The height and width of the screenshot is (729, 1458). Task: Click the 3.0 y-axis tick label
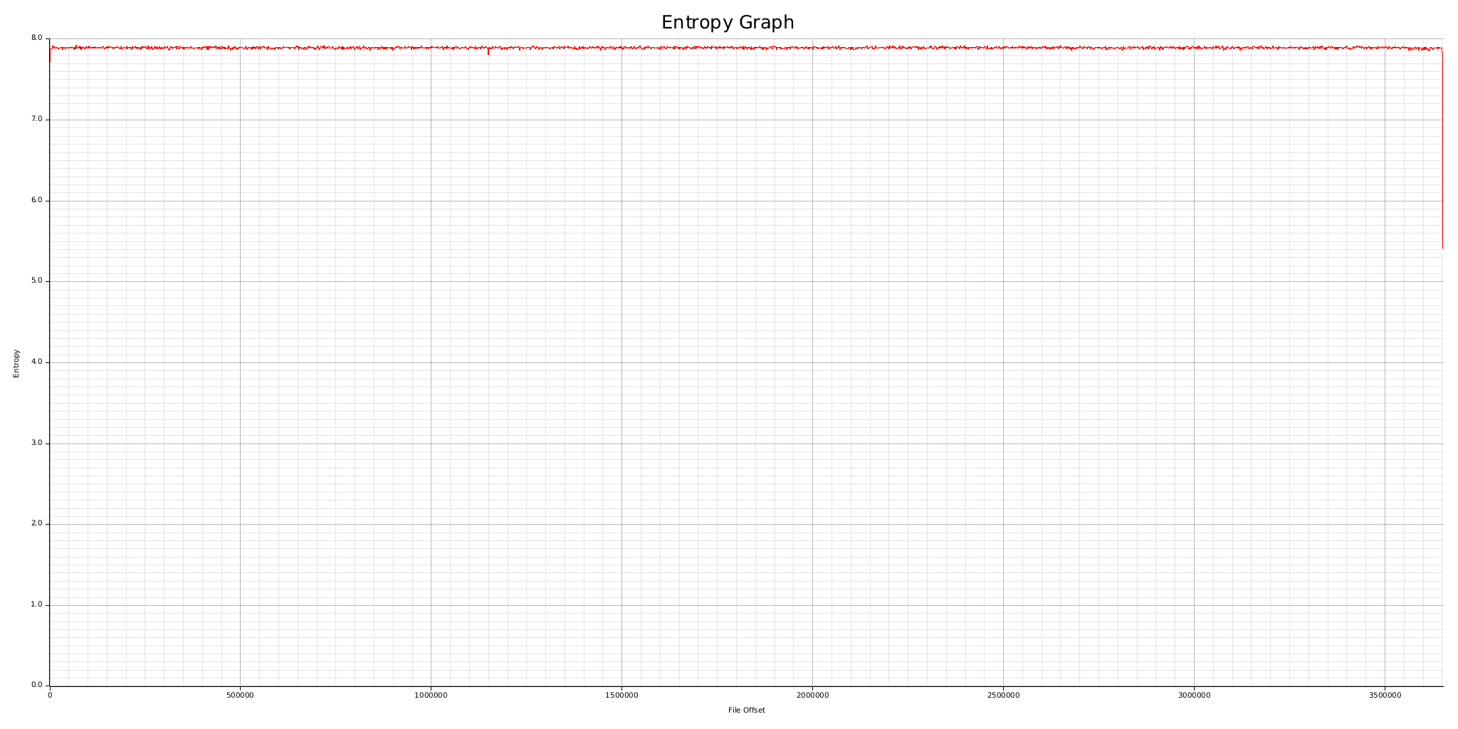[x=36, y=443]
